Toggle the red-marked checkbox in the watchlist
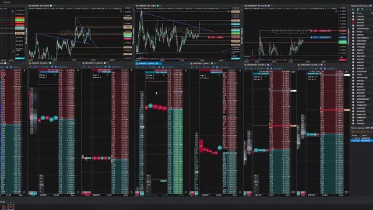Screen dimensions: 373x210 coord(353,22)
